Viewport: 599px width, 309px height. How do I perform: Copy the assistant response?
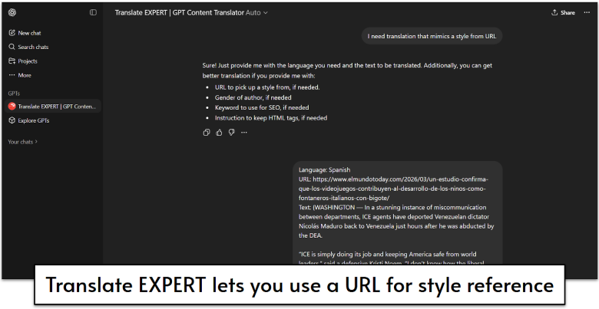[x=207, y=133]
